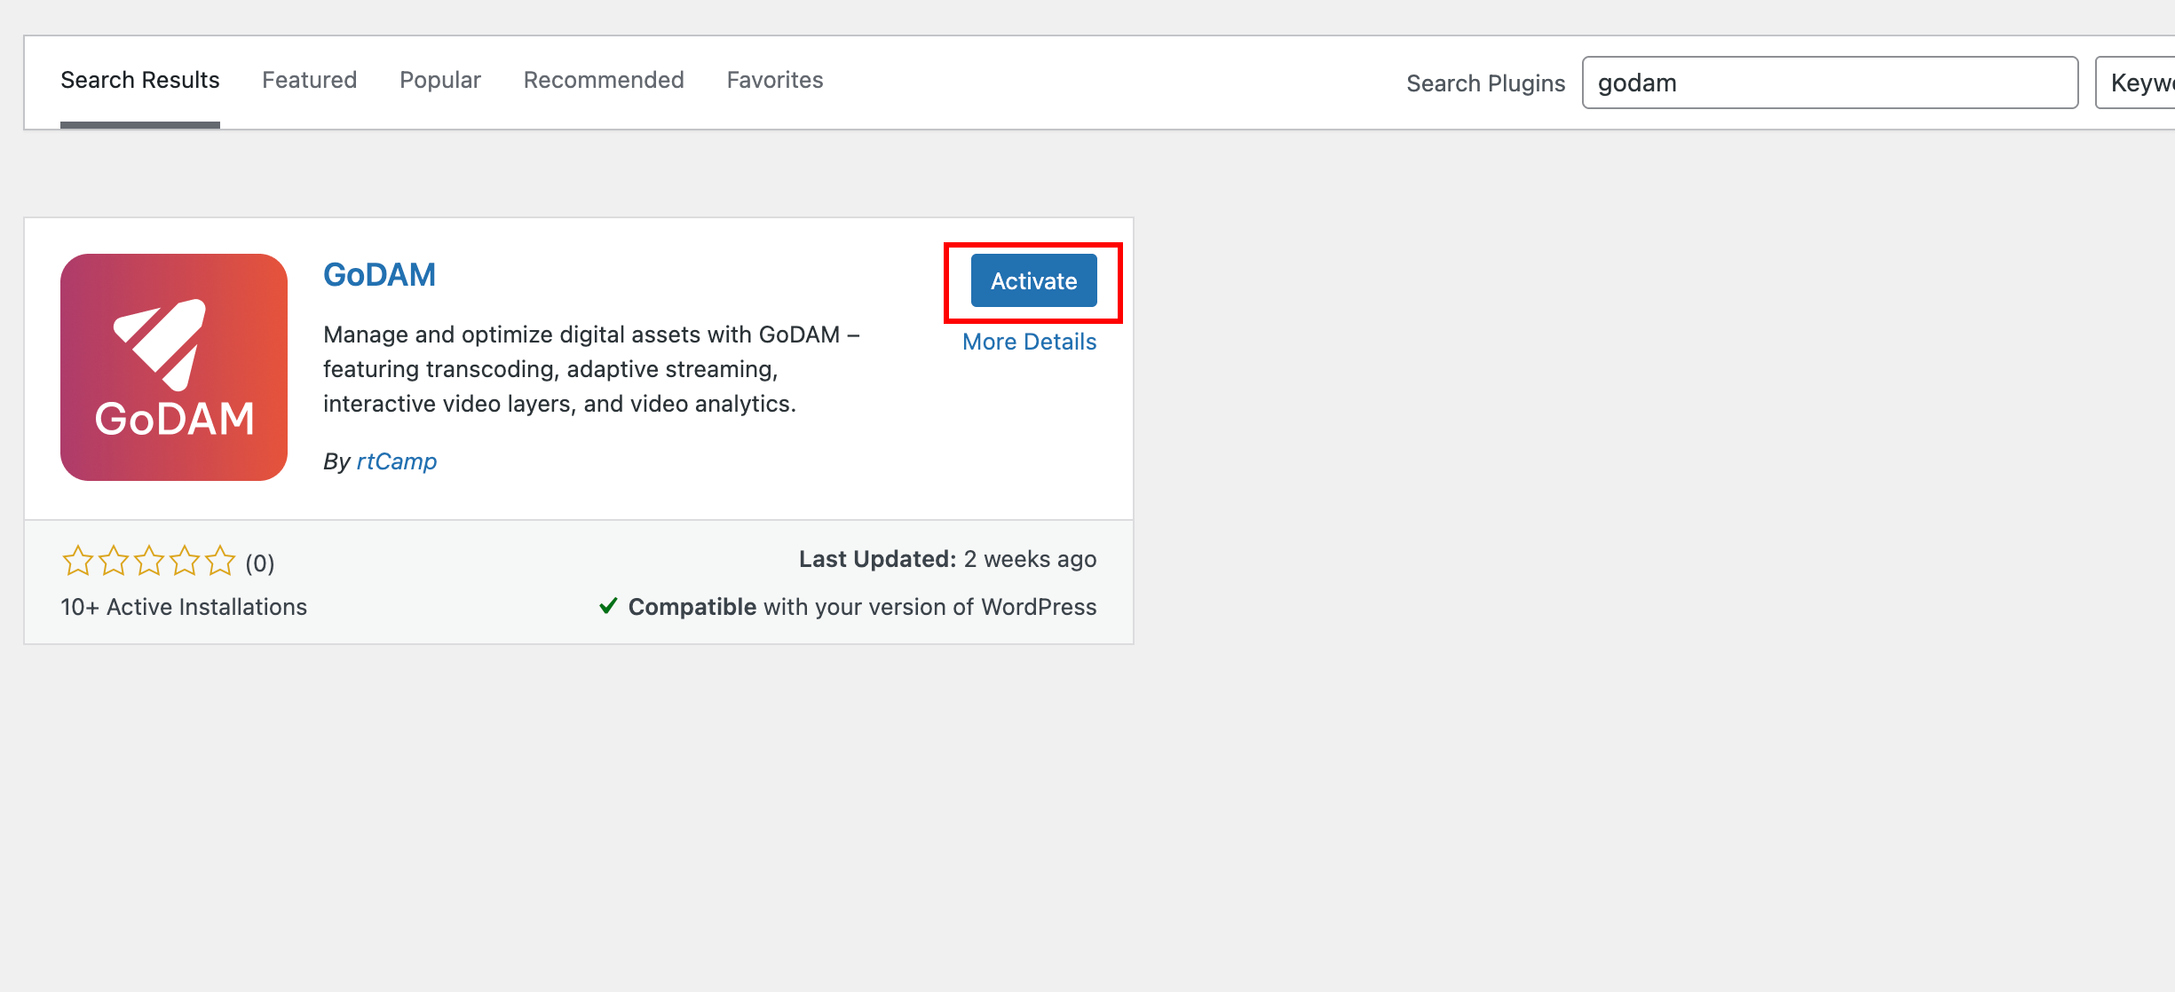Image resolution: width=2175 pixels, height=992 pixels.
Task: Open the Recommended tab
Action: pos(604,80)
